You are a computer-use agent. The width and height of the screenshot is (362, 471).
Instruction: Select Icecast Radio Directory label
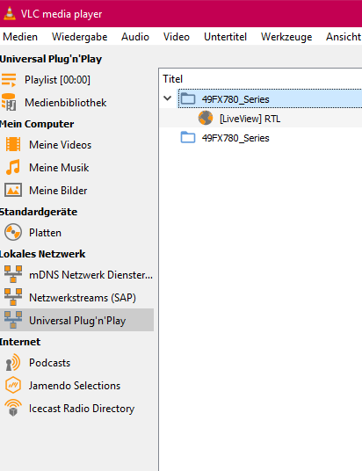click(x=82, y=409)
